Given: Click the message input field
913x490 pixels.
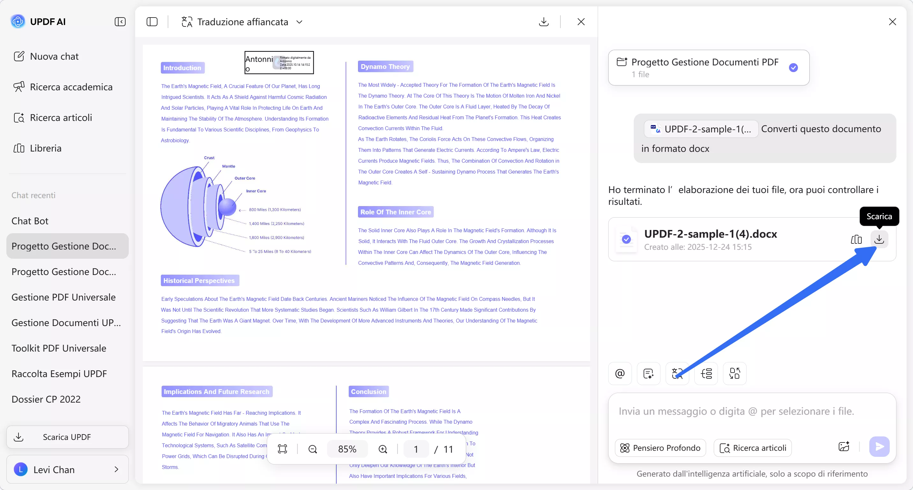Looking at the screenshot, I should pos(736,411).
